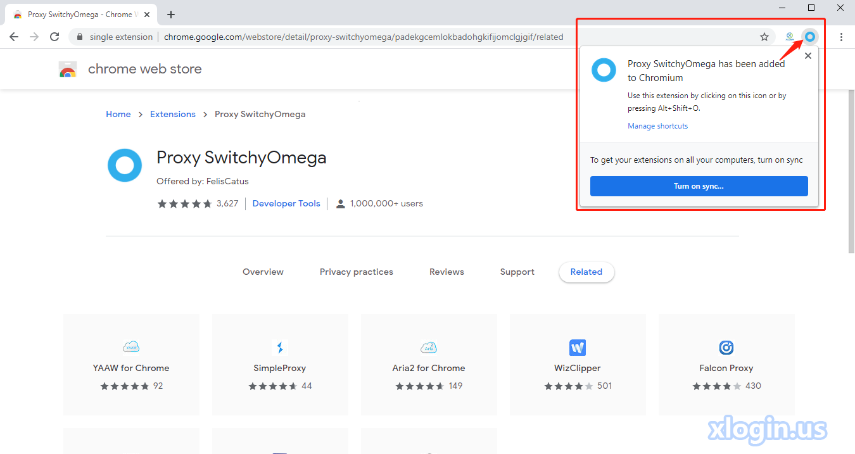Open the Falcon Proxy title
Viewport: 855px width, 454px height.
726,368
